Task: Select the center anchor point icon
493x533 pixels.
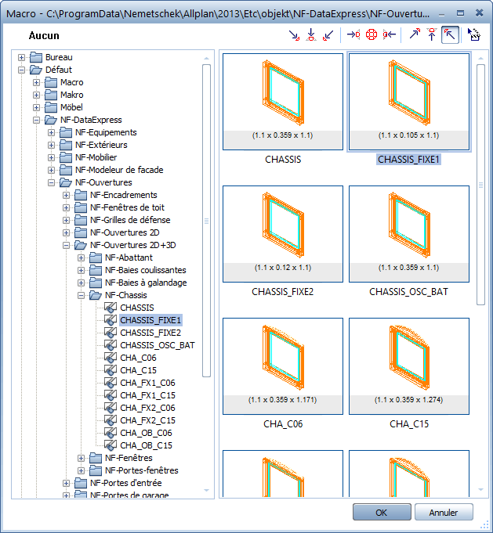Action: tap(372, 34)
